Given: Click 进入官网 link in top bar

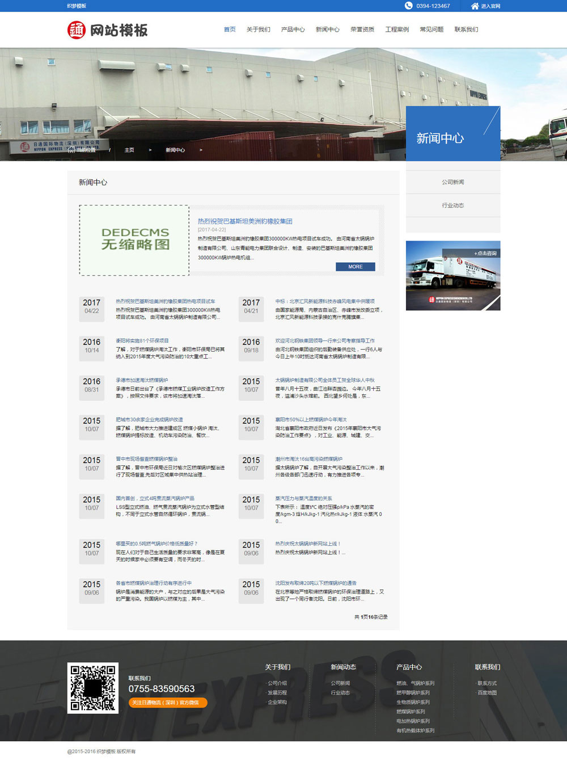Looking at the screenshot, I should [490, 6].
